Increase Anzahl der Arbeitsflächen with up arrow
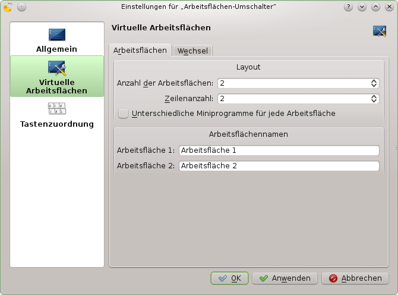The height and width of the screenshot is (295, 398). [x=374, y=81]
